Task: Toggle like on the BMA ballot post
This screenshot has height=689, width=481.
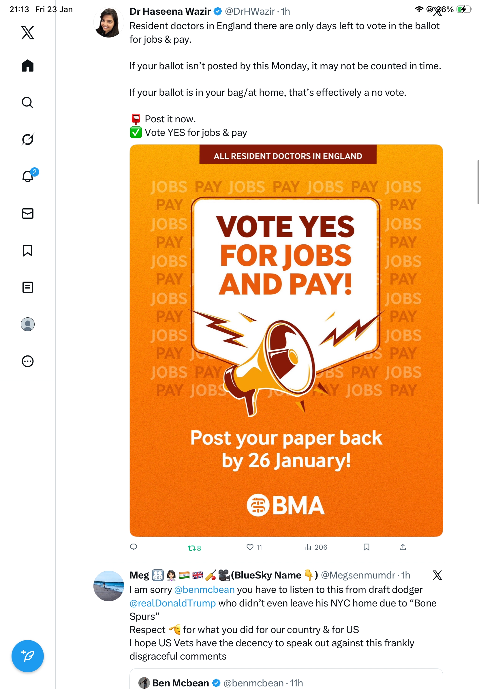Action: pyautogui.click(x=254, y=547)
